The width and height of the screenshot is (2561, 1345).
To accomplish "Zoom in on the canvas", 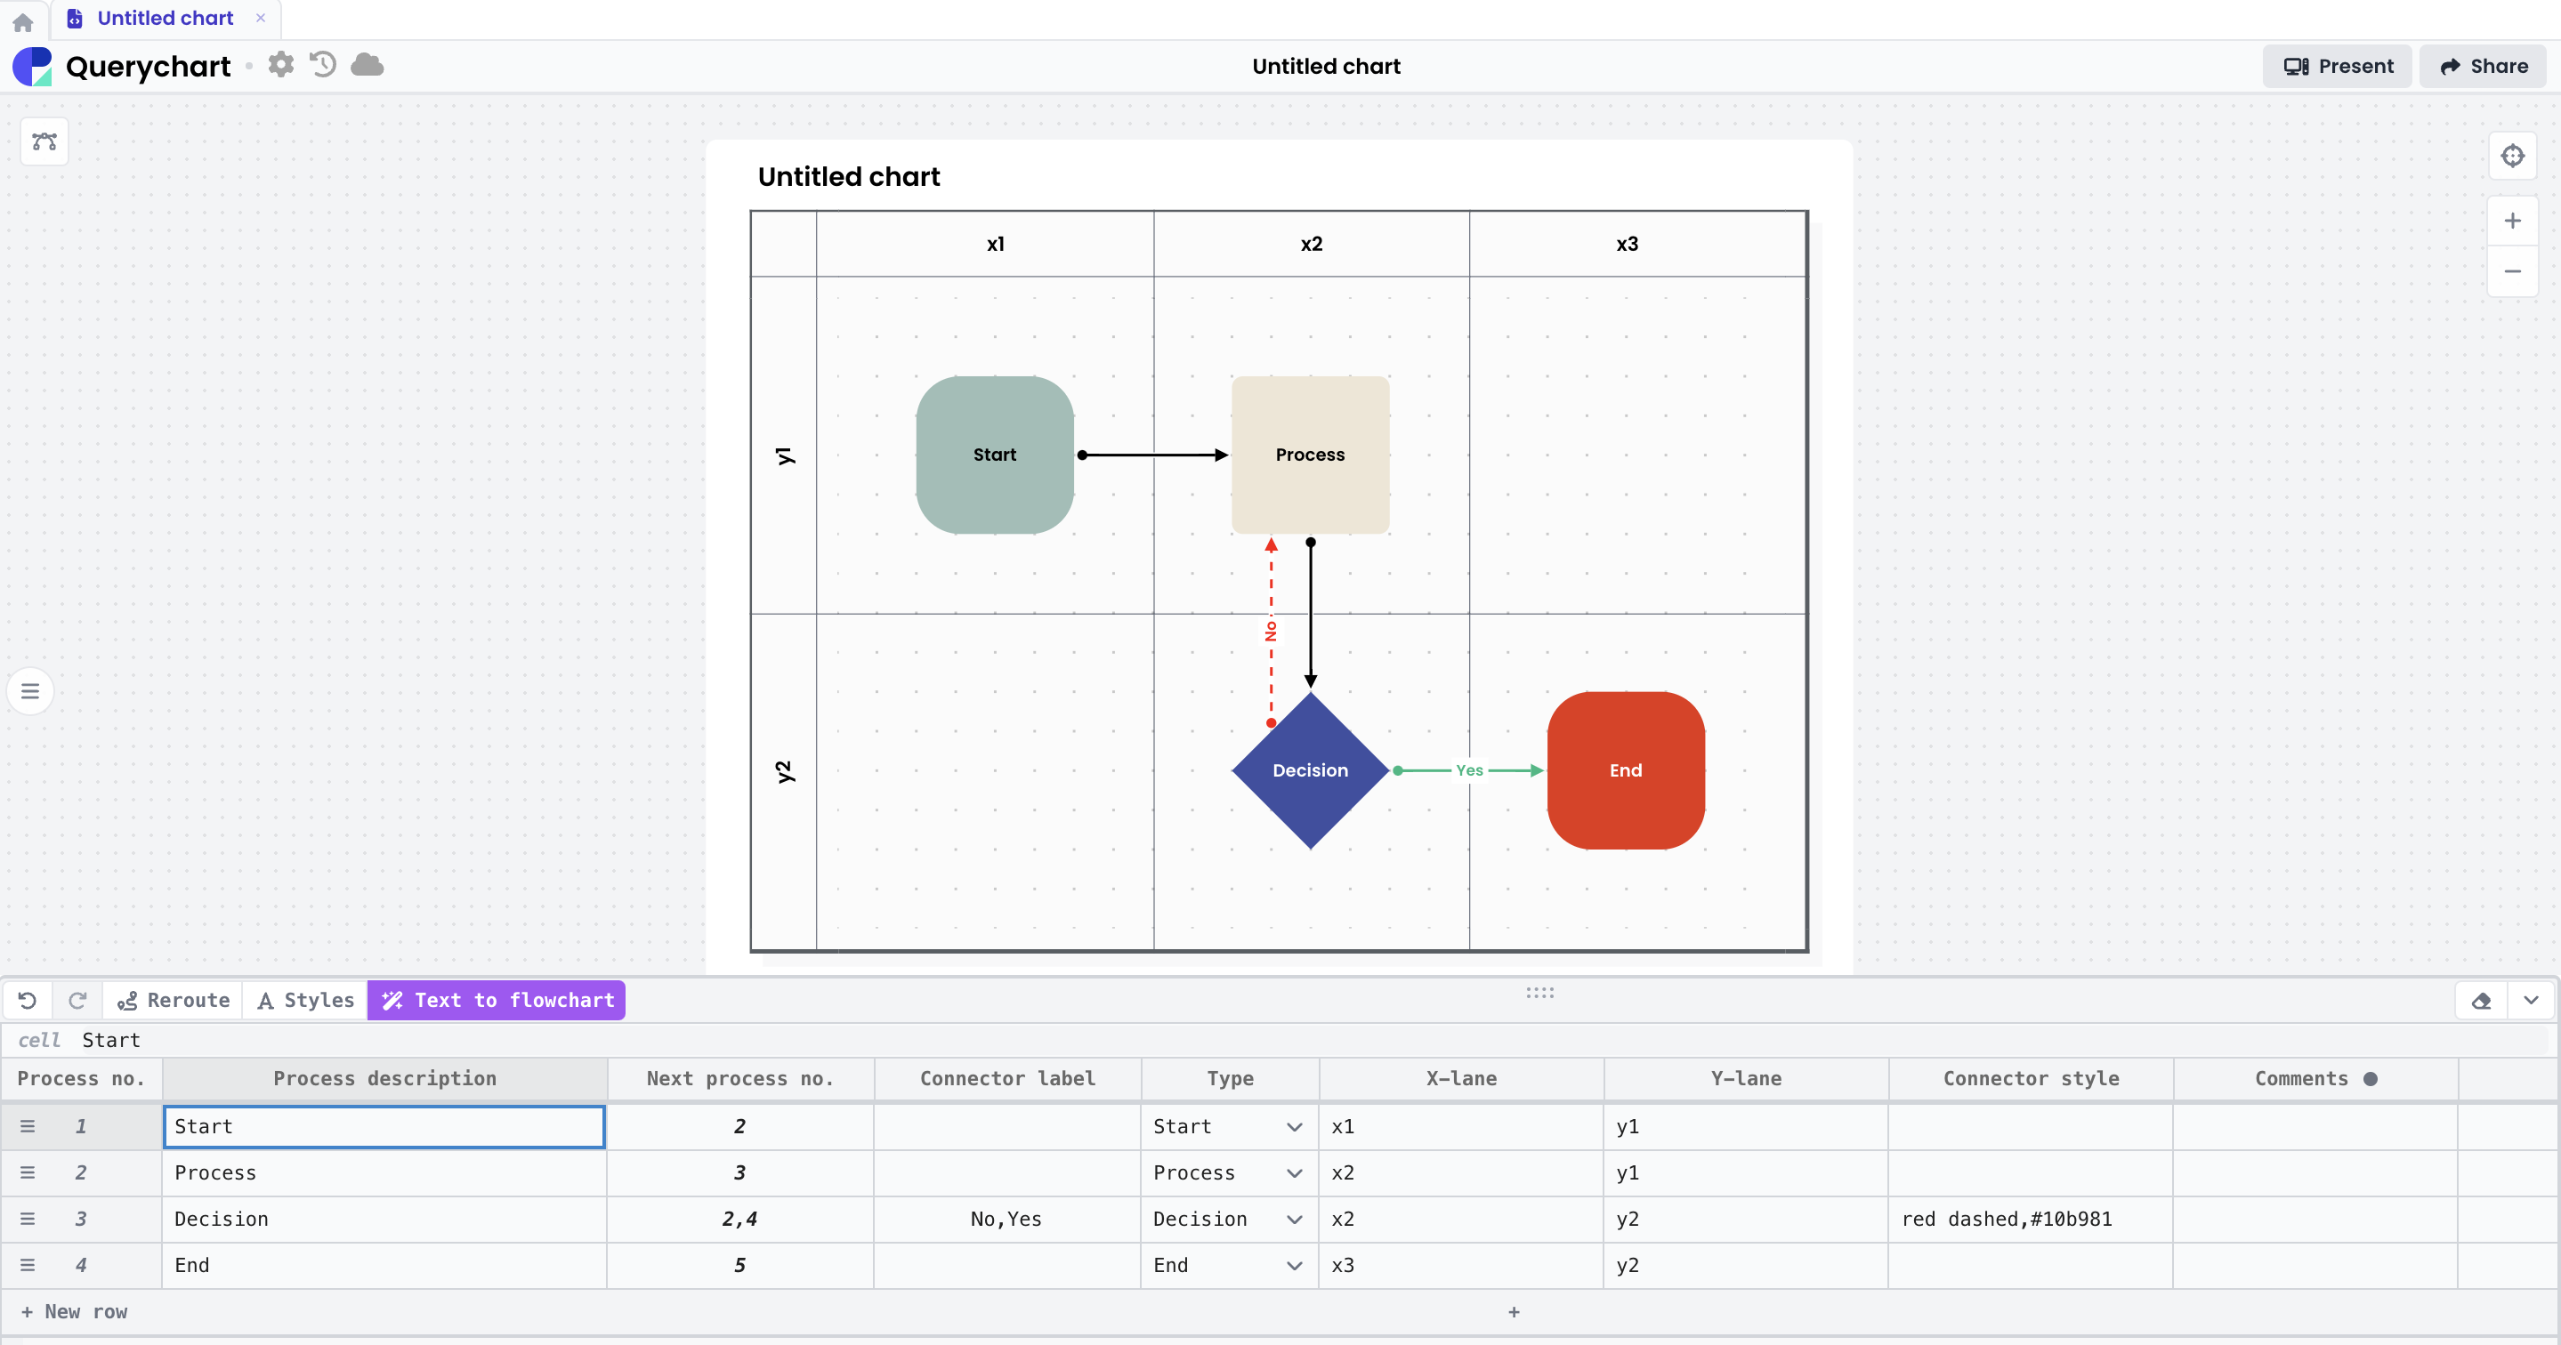I will (2512, 221).
